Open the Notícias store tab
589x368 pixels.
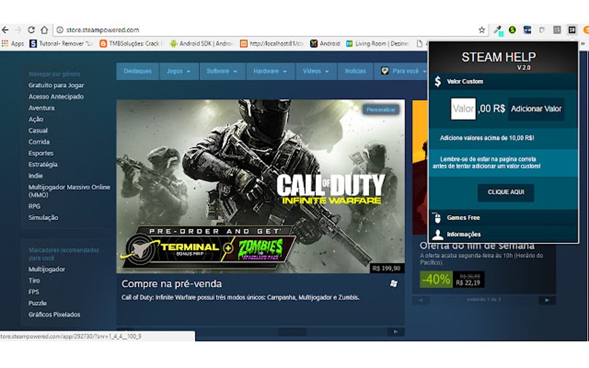[x=355, y=71]
